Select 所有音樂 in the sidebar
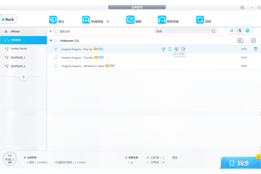The height and width of the screenshot is (174, 261). tap(16, 40)
